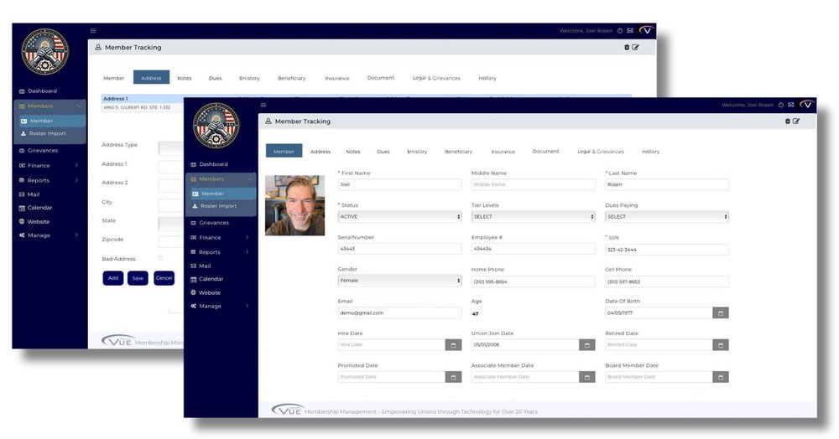Toggle the Bad Address checkbox in back window
Viewport: 839px width, 439px height.
160,259
